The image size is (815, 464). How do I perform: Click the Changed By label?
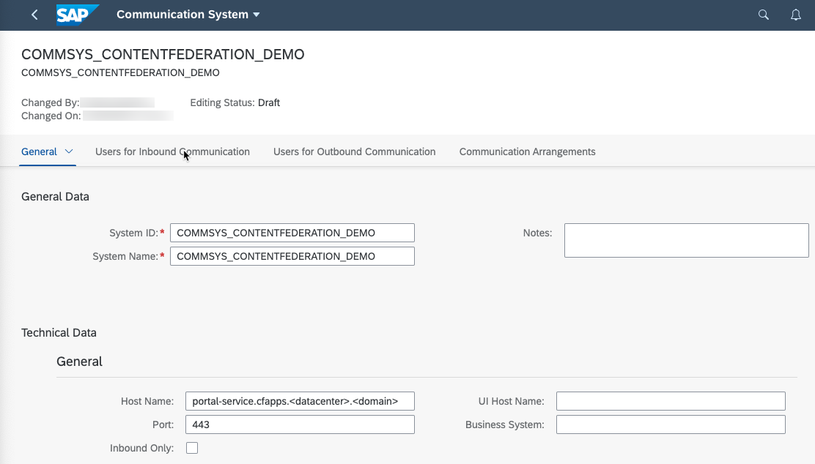50,102
